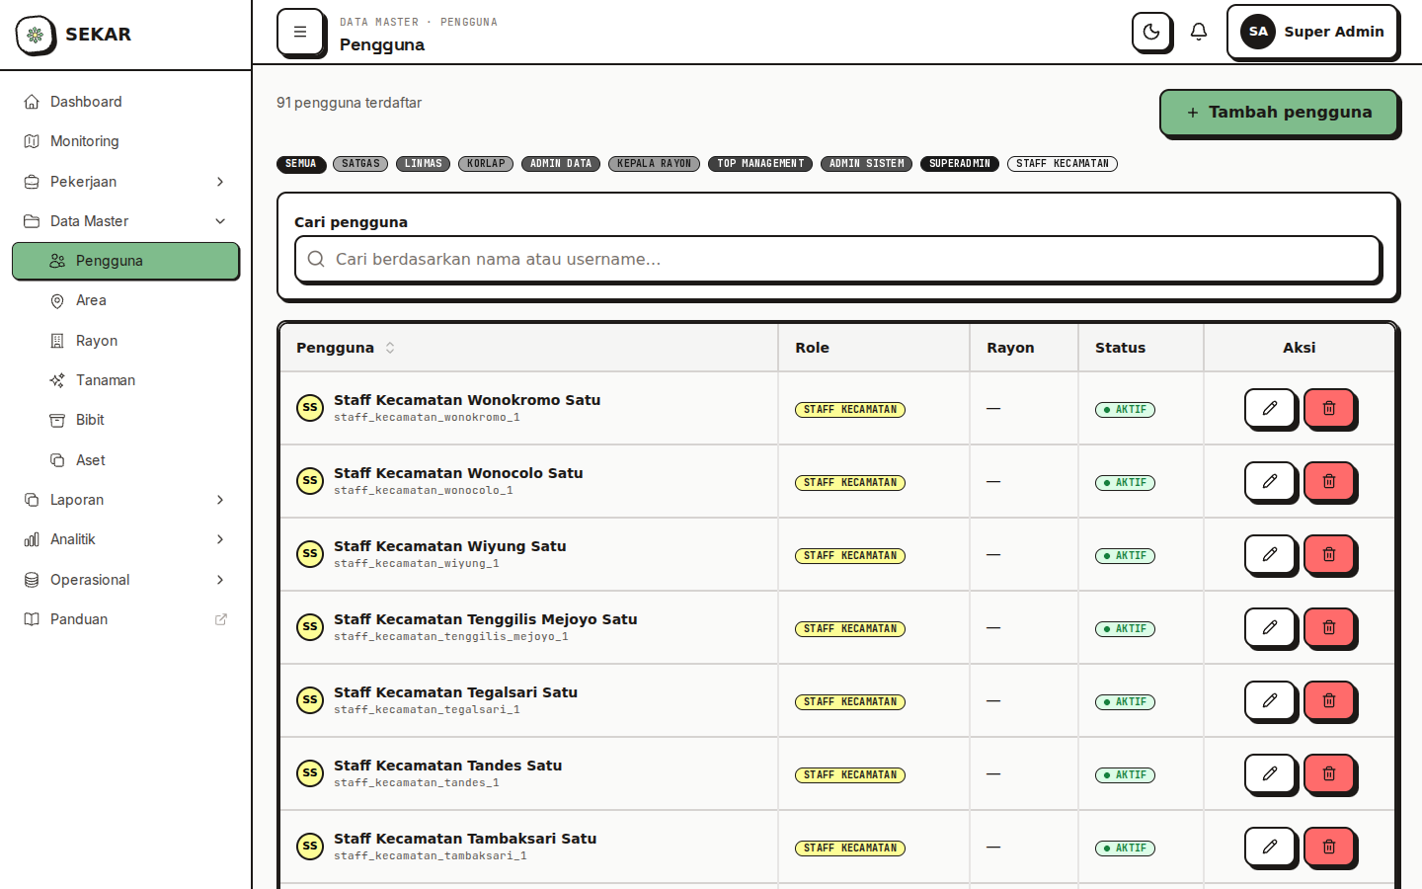The image size is (1422, 889).
Task: Click the Rayon building icon
Action: tap(57, 341)
